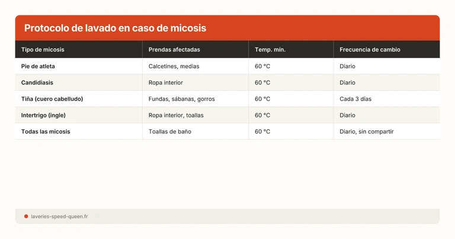This screenshot has width=455, height=239.
Task: Click the 'Diario, sin compartir' cell
Action: tap(367, 132)
